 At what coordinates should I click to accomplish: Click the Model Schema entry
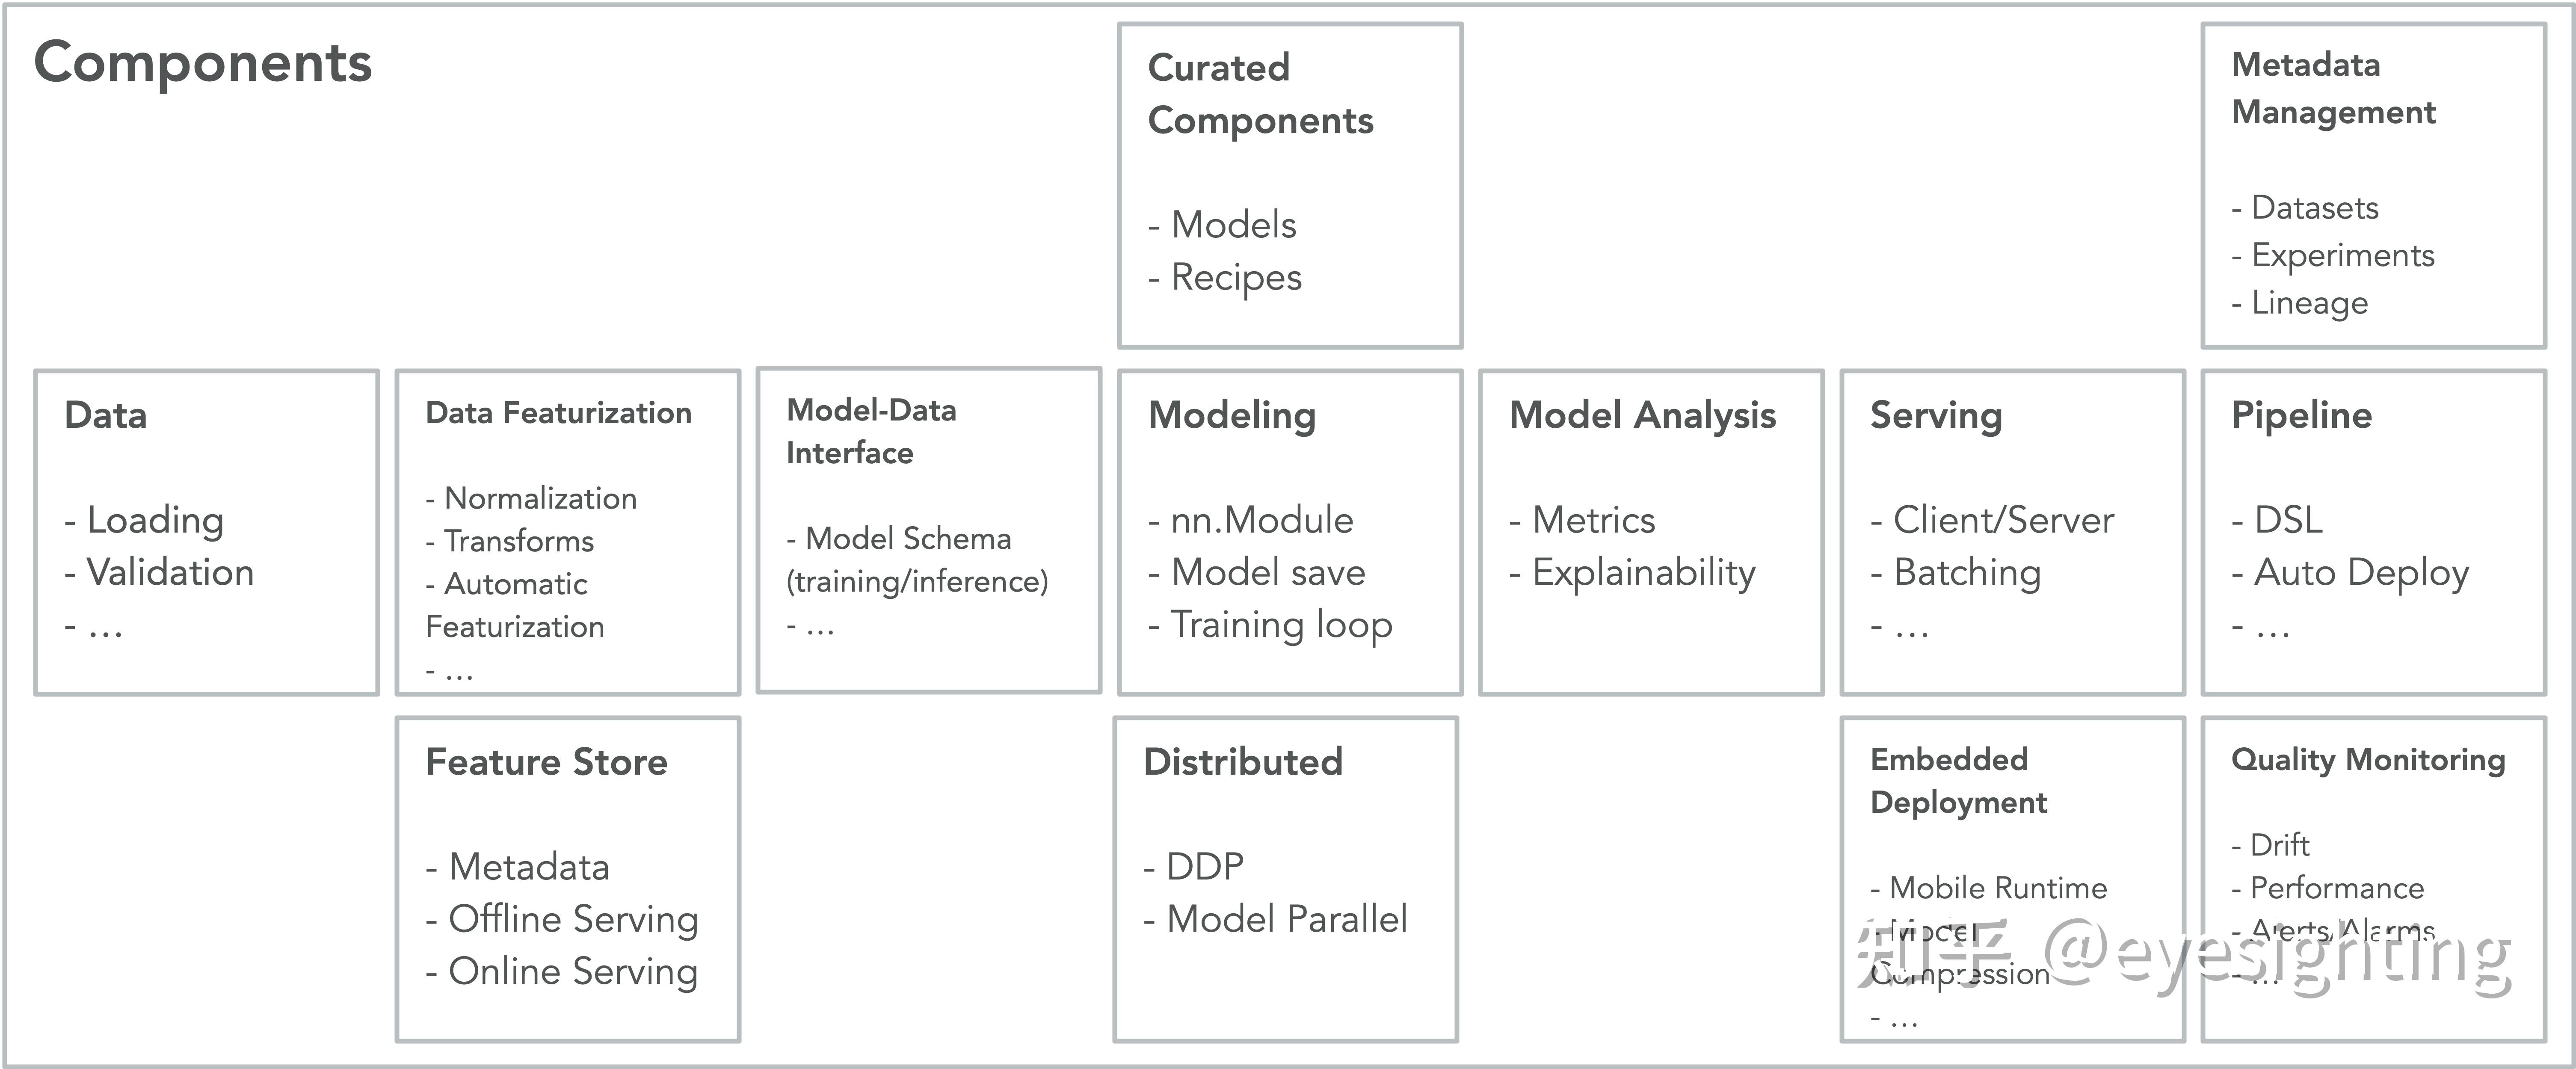click(907, 539)
